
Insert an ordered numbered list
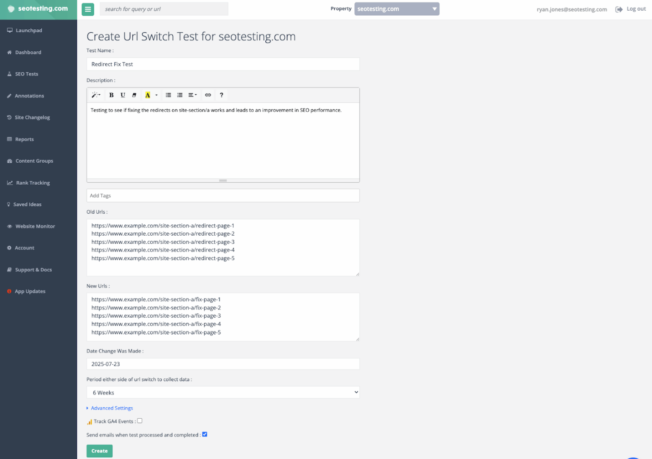(x=180, y=95)
